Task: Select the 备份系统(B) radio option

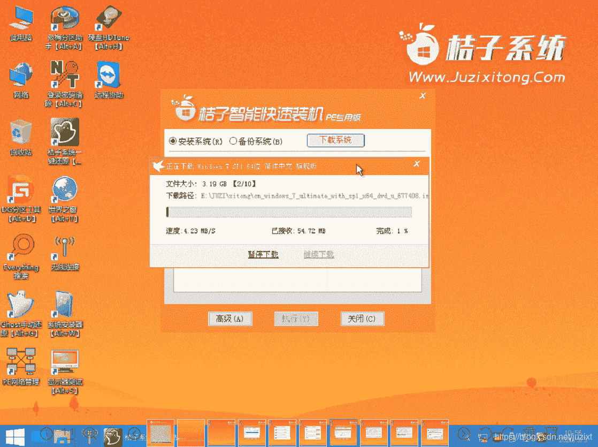Action: pyautogui.click(x=256, y=141)
